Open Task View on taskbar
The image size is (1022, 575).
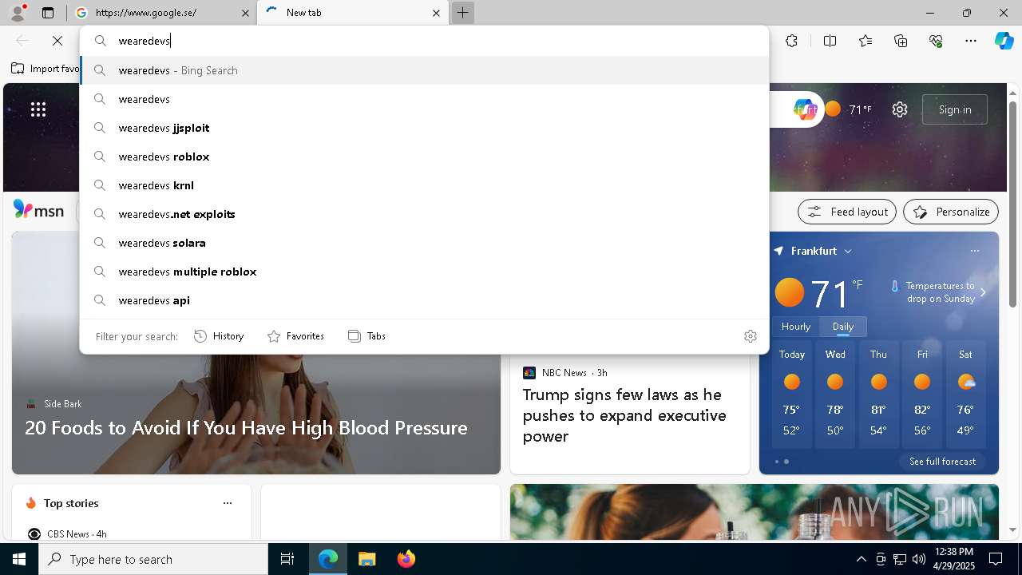click(287, 559)
